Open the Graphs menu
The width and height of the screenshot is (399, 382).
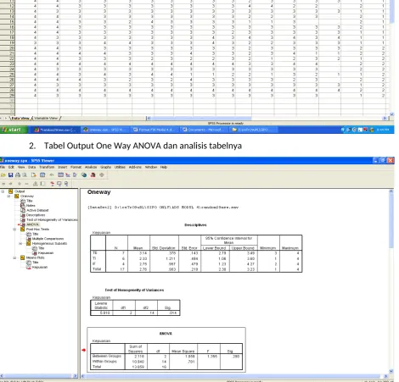pos(105,167)
